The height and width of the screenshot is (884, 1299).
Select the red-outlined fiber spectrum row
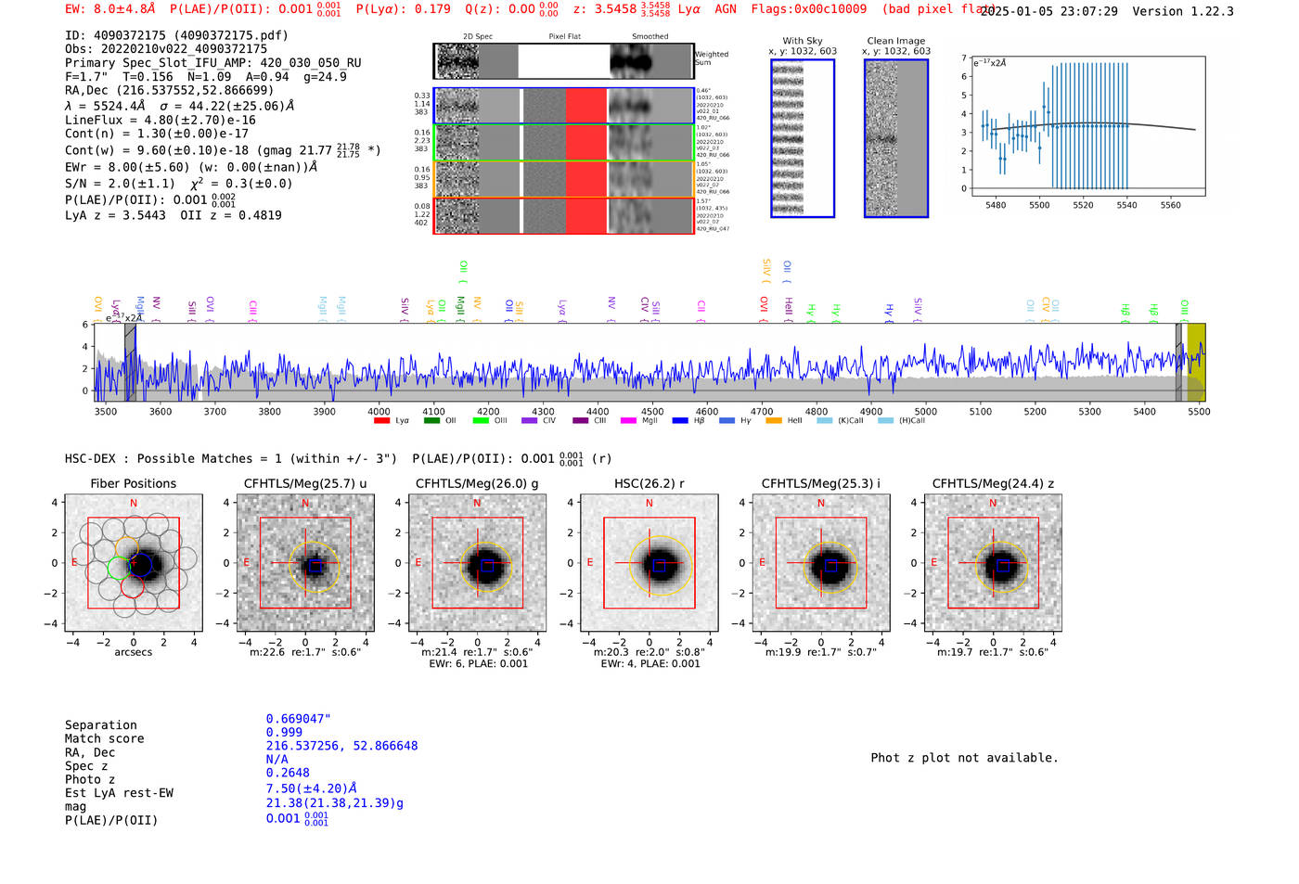(563, 215)
